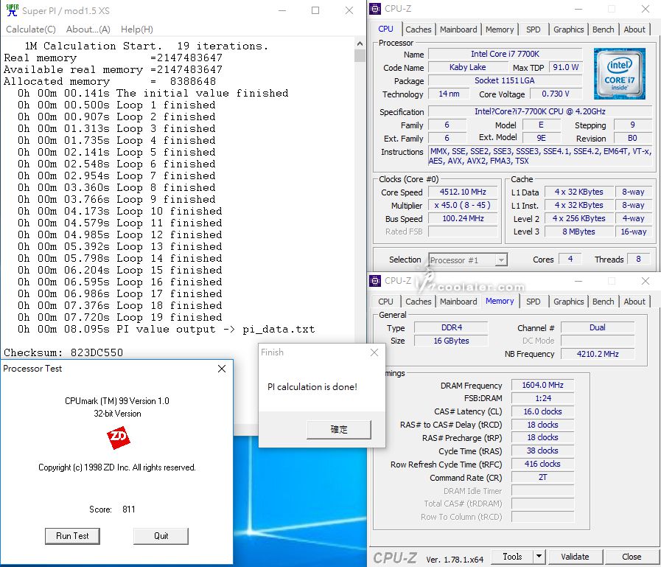661x567 pixels.
Task: Click the processor Name field Intel Core i7 7700K
Action: pos(505,54)
